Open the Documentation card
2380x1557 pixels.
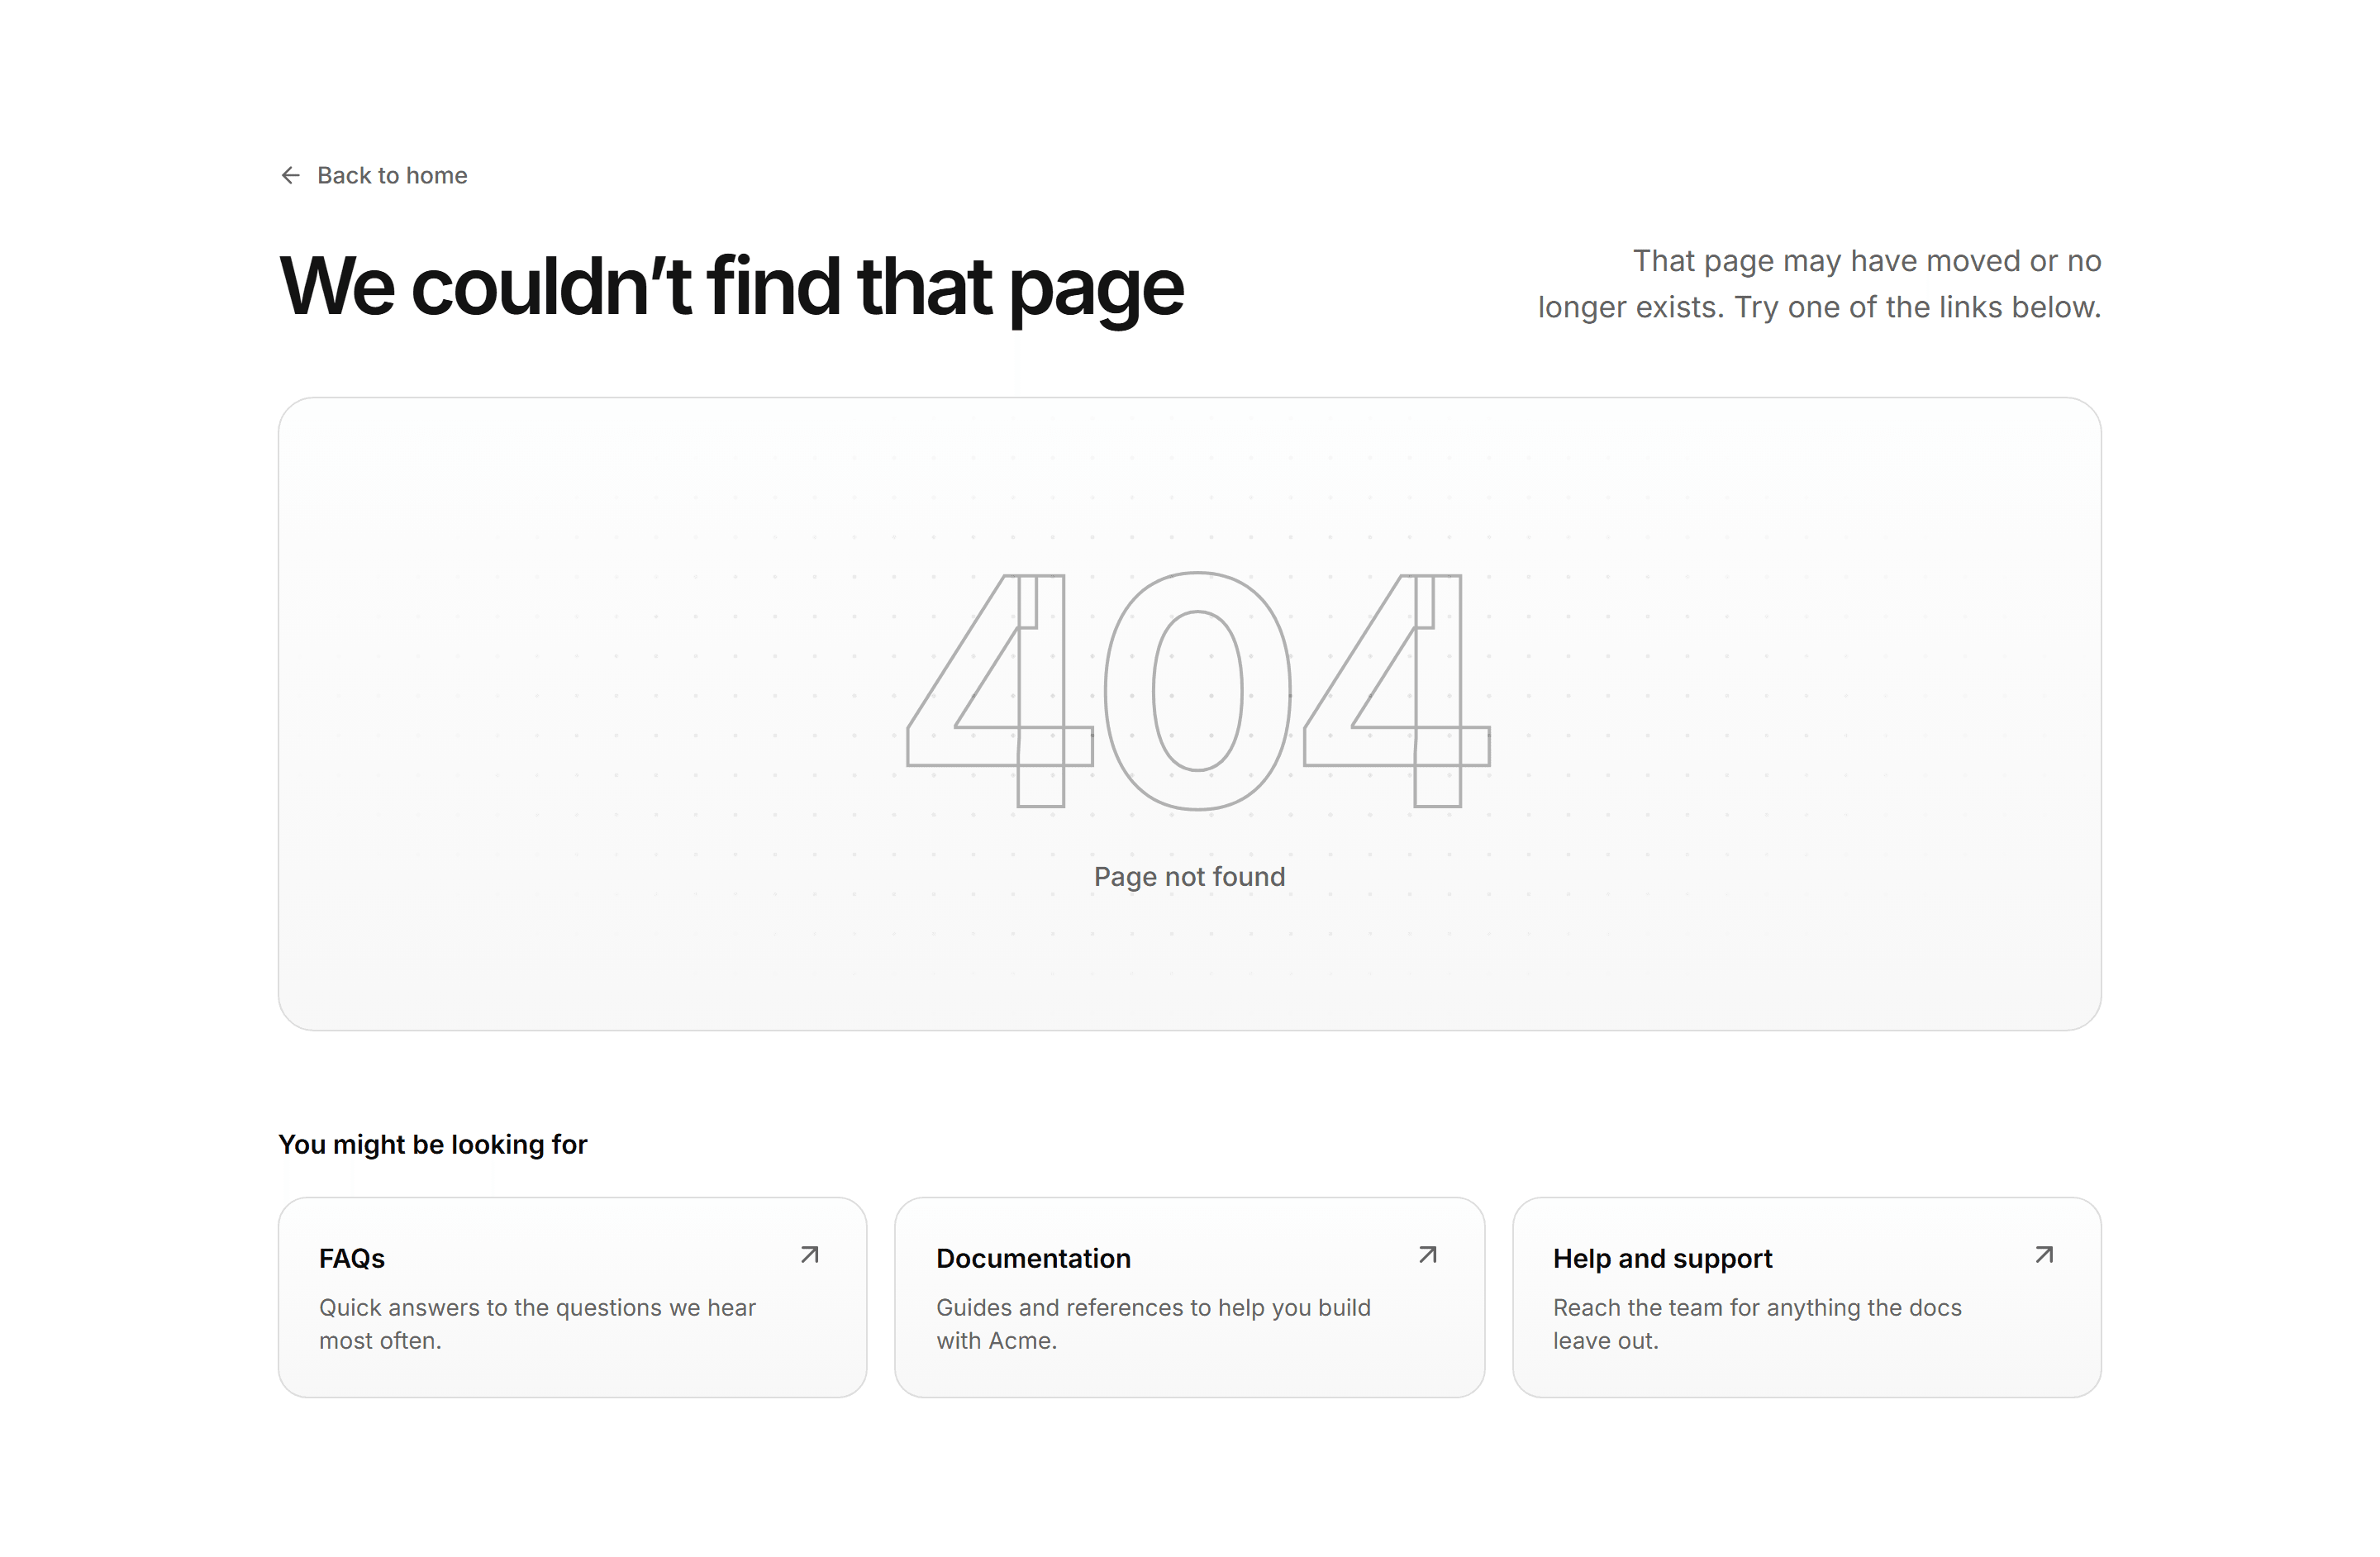click(1189, 1297)
